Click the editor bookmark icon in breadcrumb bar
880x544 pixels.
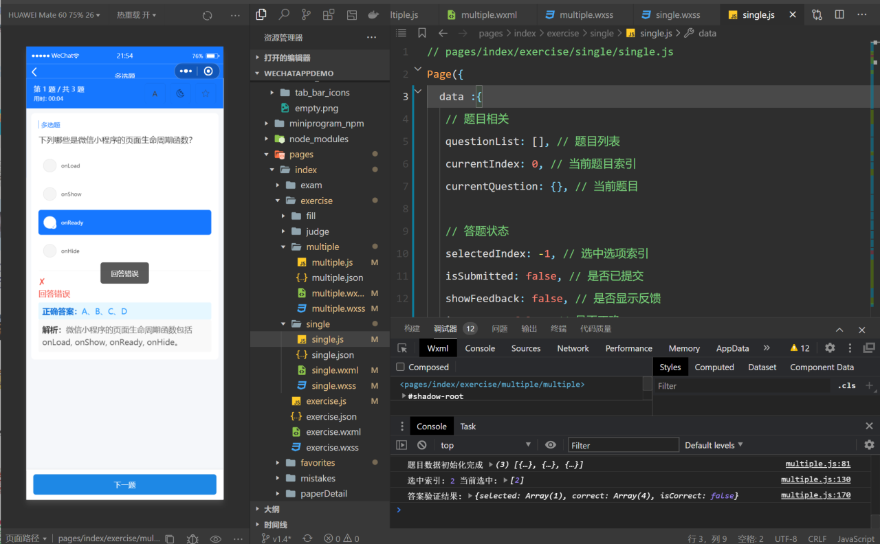pos(421,33)
